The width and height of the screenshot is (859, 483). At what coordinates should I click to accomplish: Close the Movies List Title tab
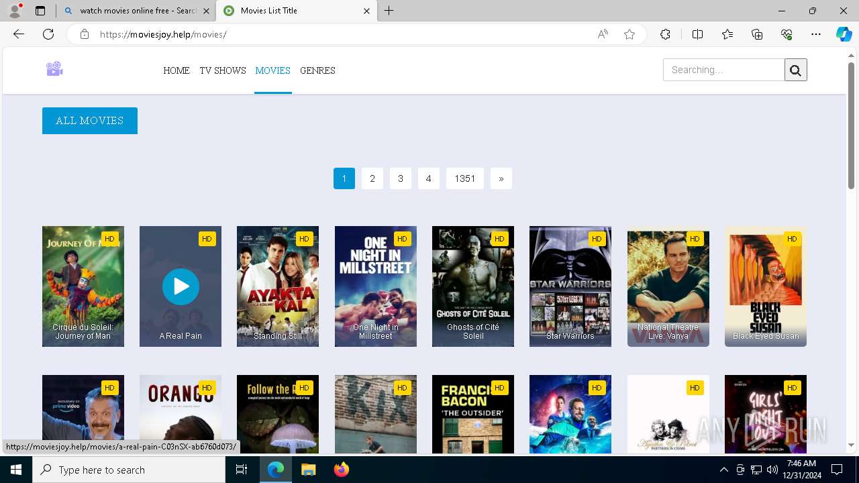pyautogui.click(x=366, y=11)
